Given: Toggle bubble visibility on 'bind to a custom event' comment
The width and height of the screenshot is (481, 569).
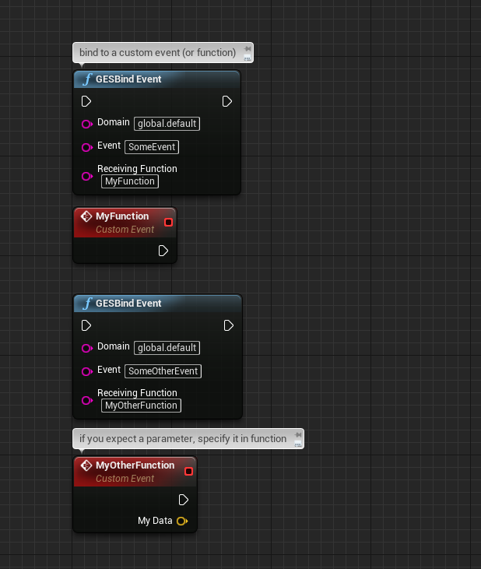Looking at the screenshot, I should pyautogui.click(x=248, y=58).
